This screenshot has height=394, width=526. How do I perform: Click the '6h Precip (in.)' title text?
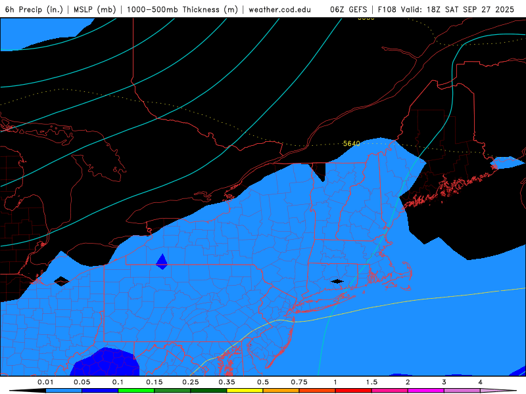point(34,9)
